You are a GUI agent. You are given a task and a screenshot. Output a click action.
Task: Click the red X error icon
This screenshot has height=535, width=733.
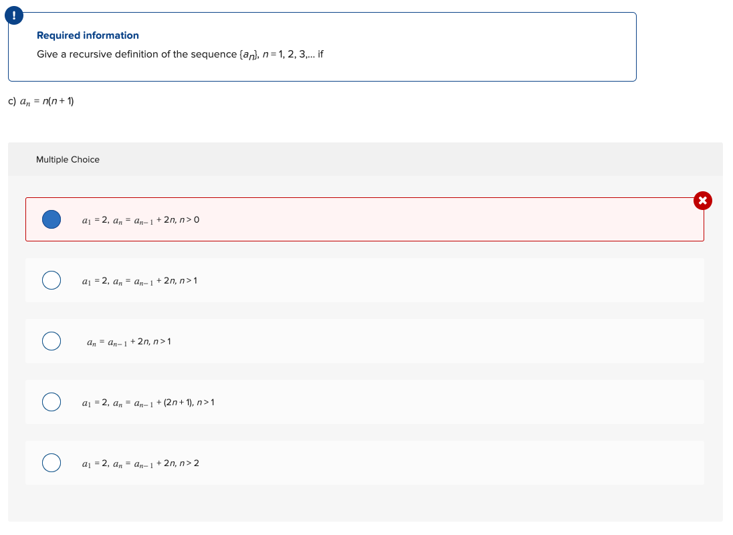click(703, 200)
